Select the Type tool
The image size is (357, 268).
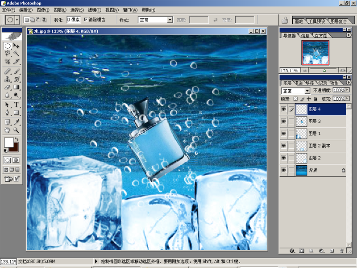(16, 105)
